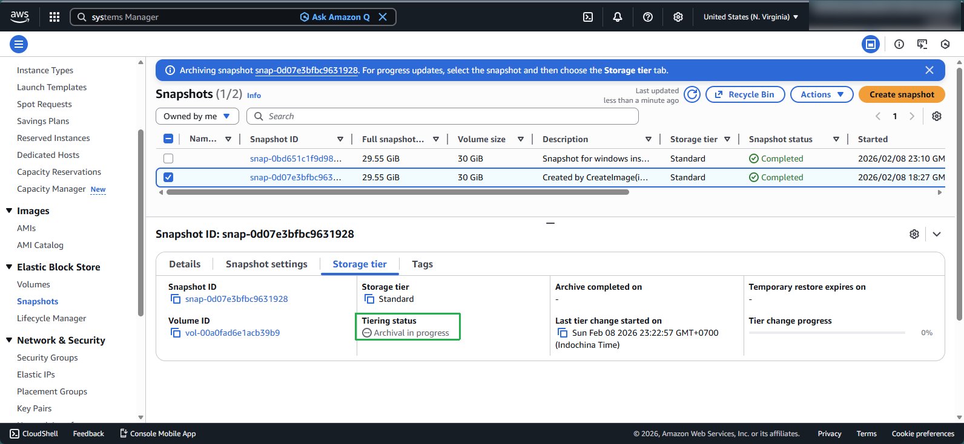Dismiss the archiving snapshot banner
The height and width of the screenshot is (444, 964).
click(x=929, y=70)
